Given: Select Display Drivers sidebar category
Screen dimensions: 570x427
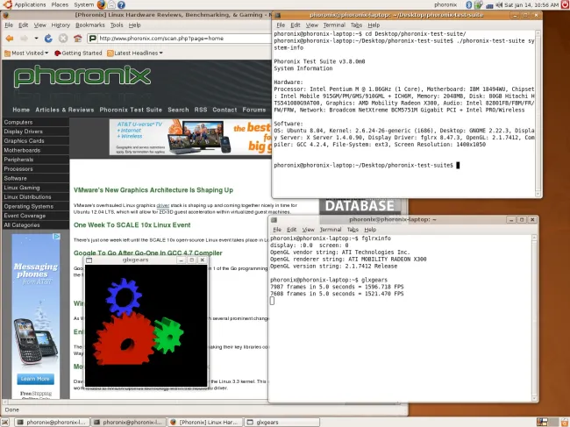Looking at the screenshot, I should 36,132.
